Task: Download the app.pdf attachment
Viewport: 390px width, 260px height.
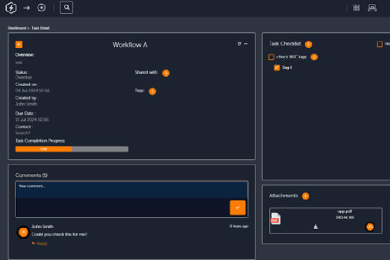Action: pyautogui.click(x=315, y=227)
